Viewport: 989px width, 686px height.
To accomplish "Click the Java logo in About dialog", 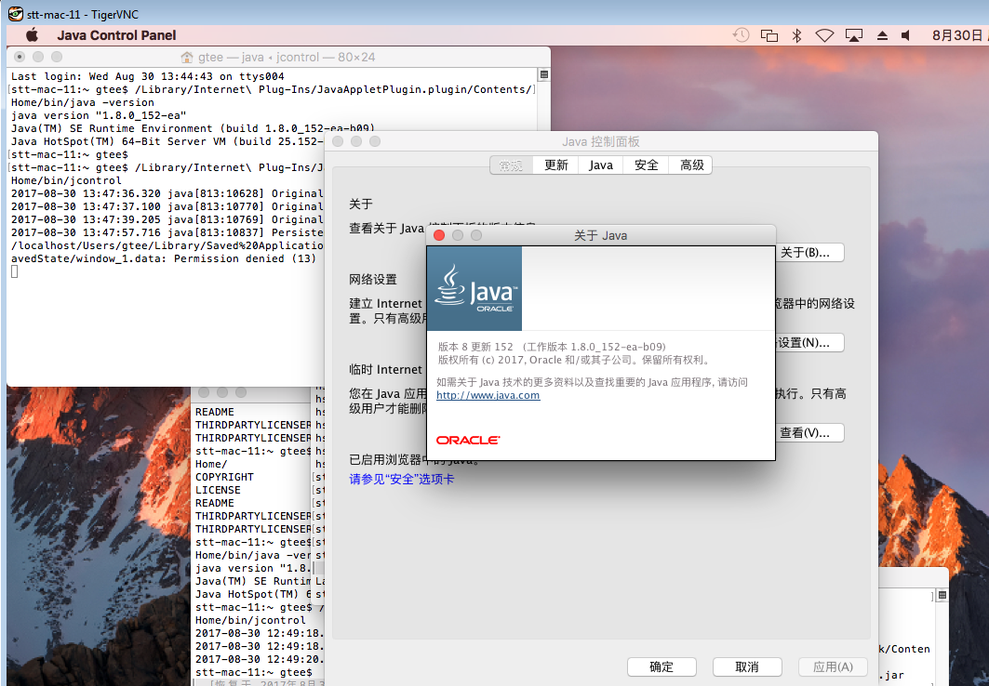I will [x=474, y=288].
